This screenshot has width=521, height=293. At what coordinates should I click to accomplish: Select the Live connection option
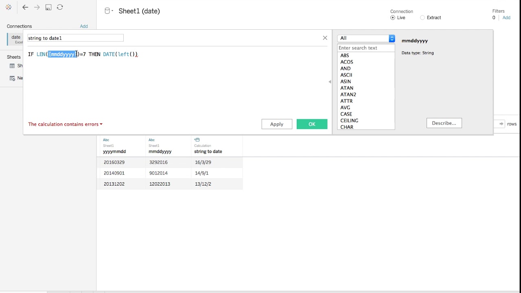click(x=393, y=17)
